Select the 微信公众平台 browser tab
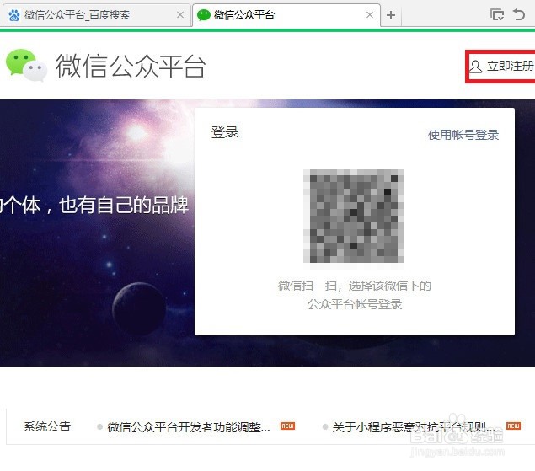 [286, 15]
